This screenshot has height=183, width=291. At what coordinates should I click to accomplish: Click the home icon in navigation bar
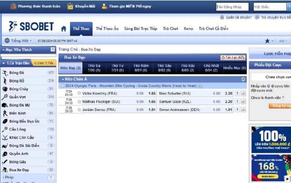64,29
